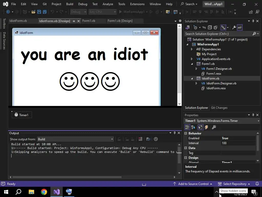This screenshot has height=197, width=262.
Task: Expand the IdiotForm.Designer.vb node
Action: pos(196,83)
